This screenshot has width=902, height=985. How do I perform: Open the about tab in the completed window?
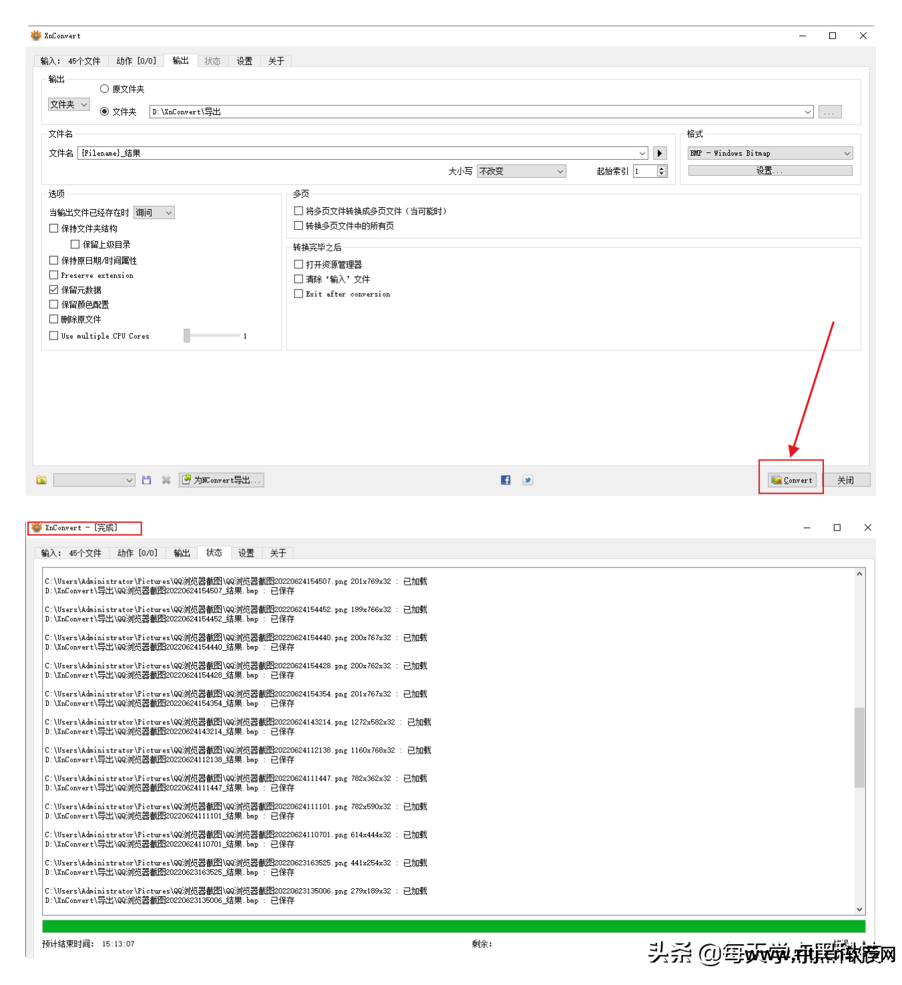click(278, 553)
